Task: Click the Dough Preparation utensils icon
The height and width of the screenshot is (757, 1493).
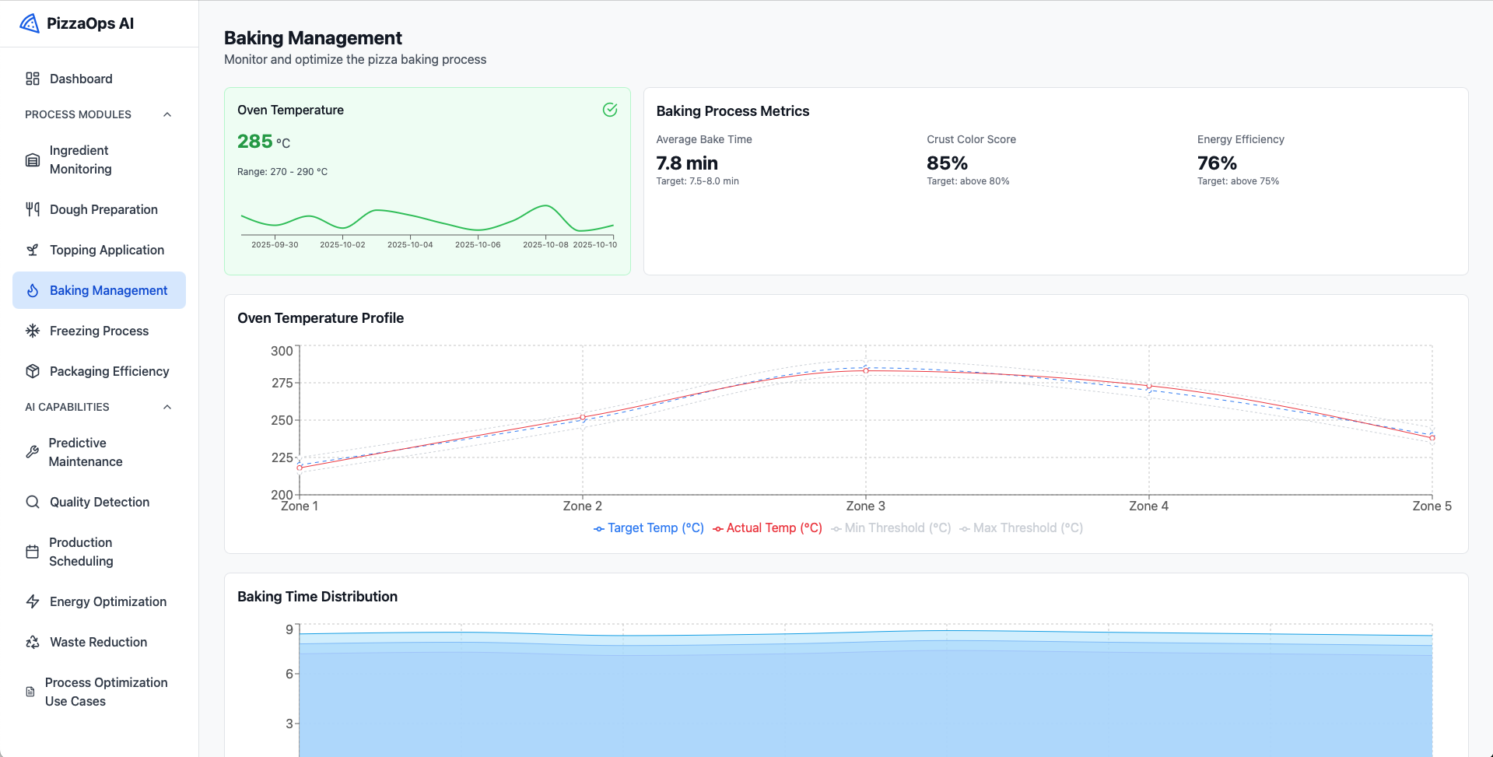Action: click(33, 209)
